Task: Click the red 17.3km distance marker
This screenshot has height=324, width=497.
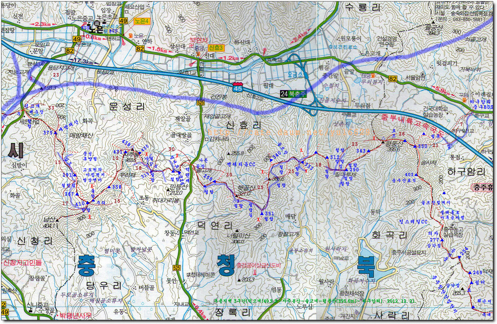Action: [x=84, y=61]
